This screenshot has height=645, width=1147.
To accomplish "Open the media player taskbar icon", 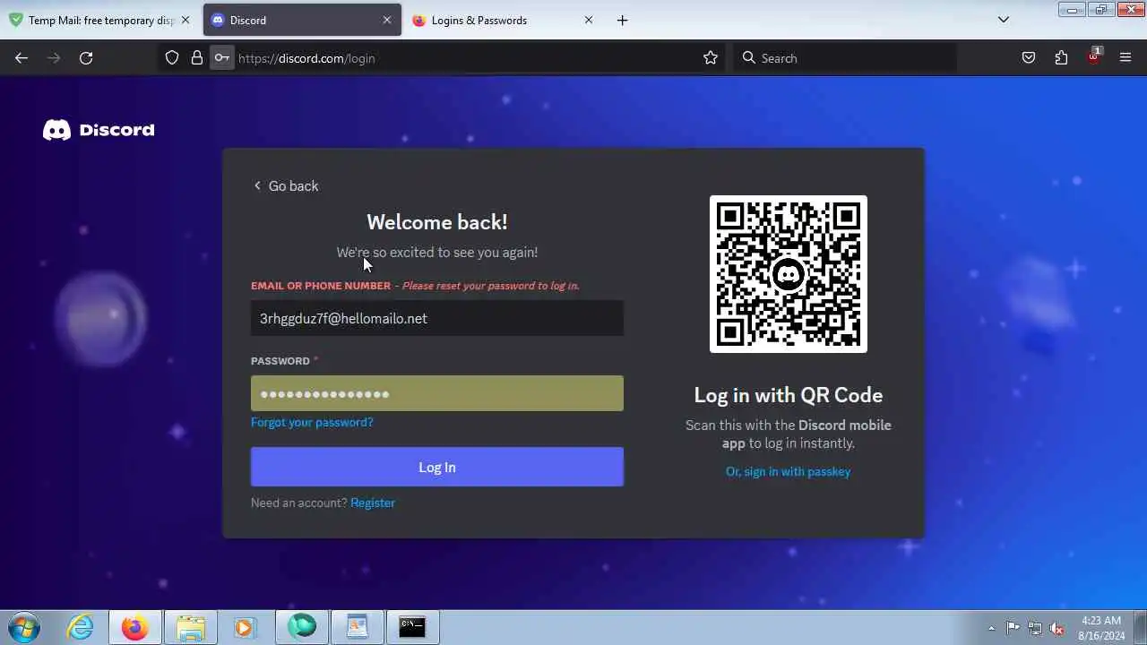I will tap(245, 627).
